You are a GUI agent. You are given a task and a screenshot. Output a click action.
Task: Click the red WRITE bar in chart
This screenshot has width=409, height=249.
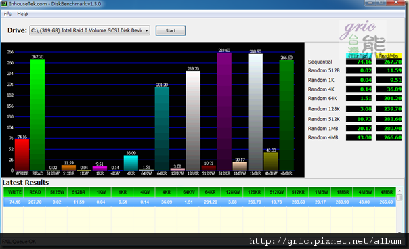tap(22, 155)
